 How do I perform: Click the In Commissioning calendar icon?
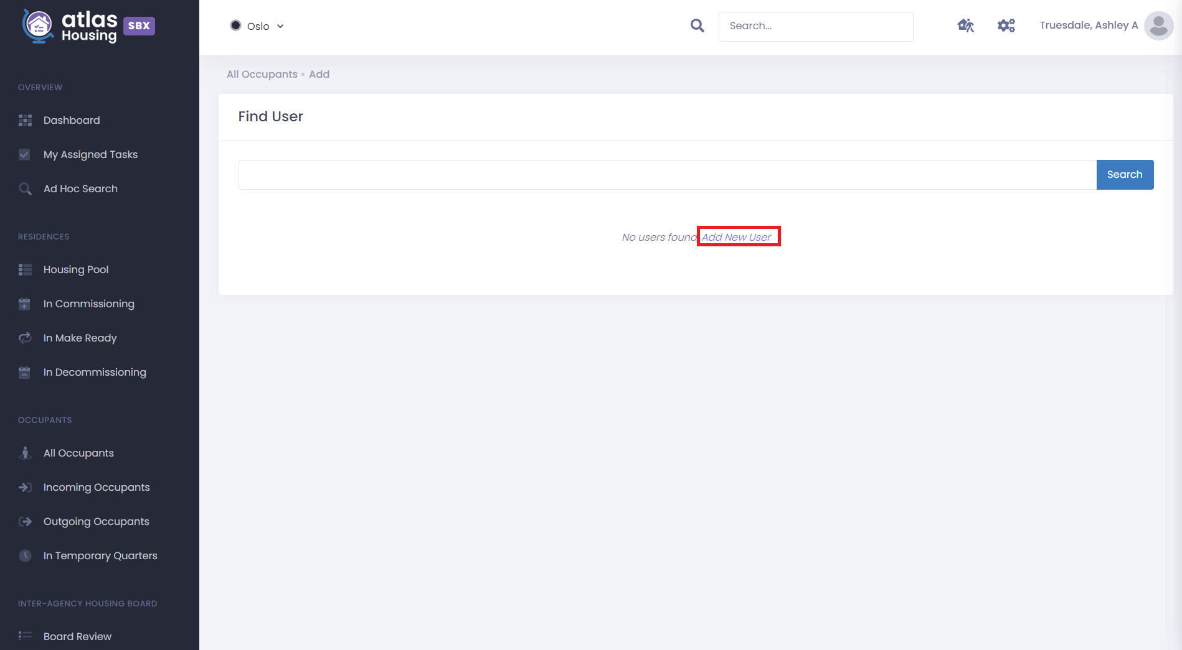[x=24, y=304]
